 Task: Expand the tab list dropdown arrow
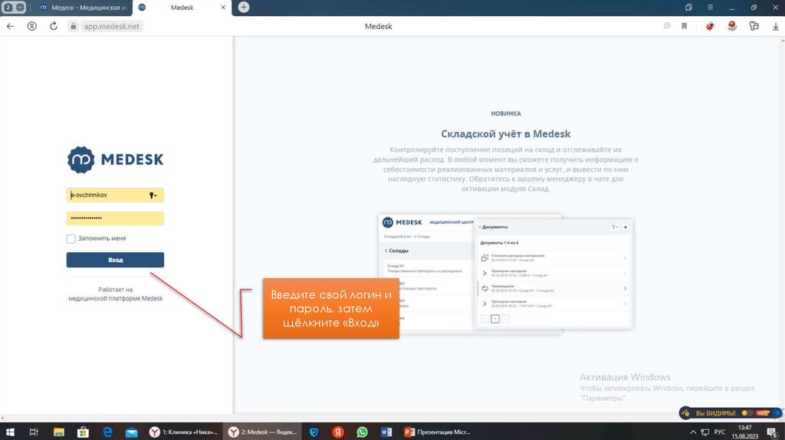coord(21,7)
